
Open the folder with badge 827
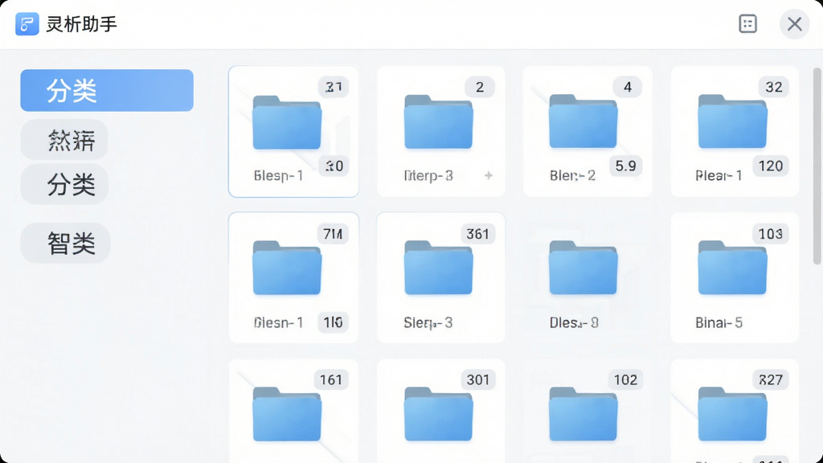coord(735,411)
